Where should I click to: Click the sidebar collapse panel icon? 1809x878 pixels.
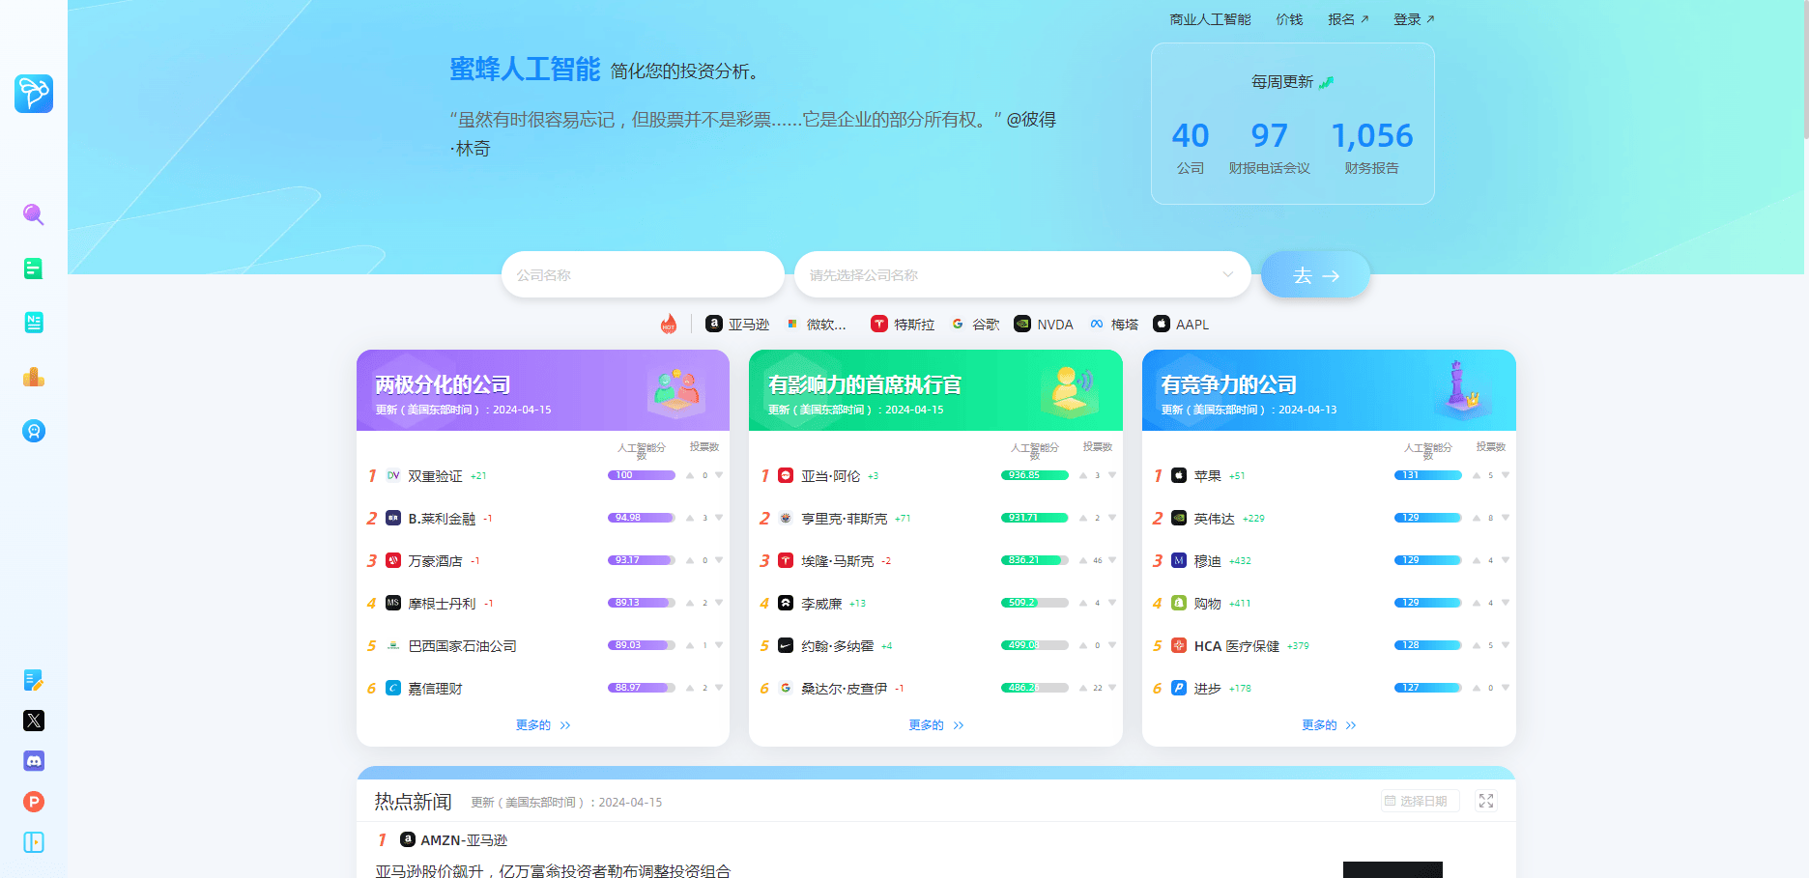tap(34, 842)
